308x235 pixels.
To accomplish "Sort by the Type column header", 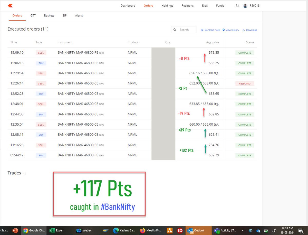I will 39,42.
